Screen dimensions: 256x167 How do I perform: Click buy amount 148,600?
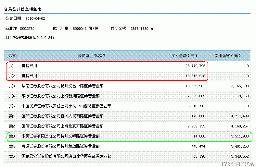pos(198,116)
